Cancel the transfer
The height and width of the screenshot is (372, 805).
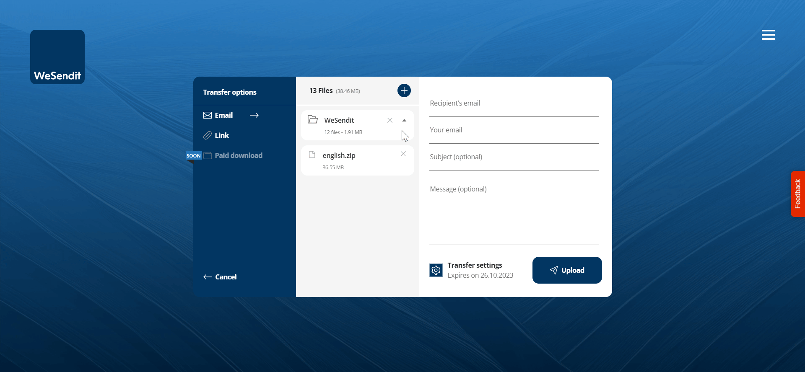point(220,277)
